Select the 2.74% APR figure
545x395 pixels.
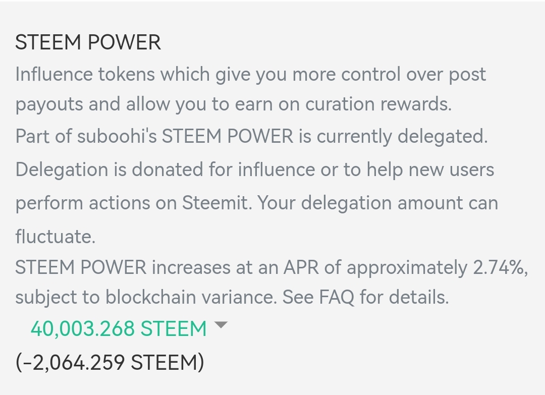[x=499, y=268]
